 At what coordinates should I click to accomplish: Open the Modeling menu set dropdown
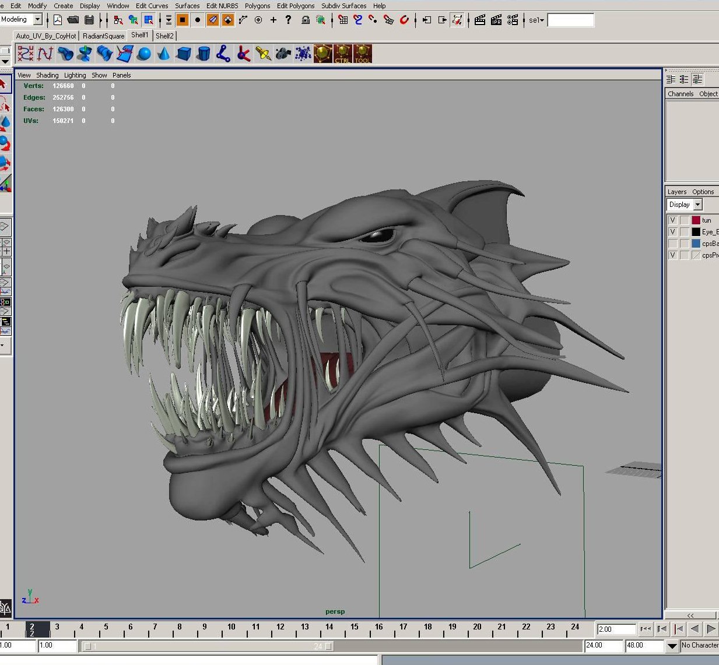37,20
